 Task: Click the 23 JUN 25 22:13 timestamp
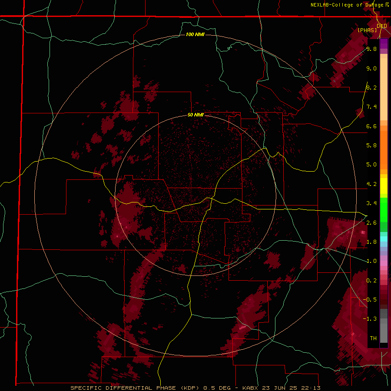pos(291,388)
